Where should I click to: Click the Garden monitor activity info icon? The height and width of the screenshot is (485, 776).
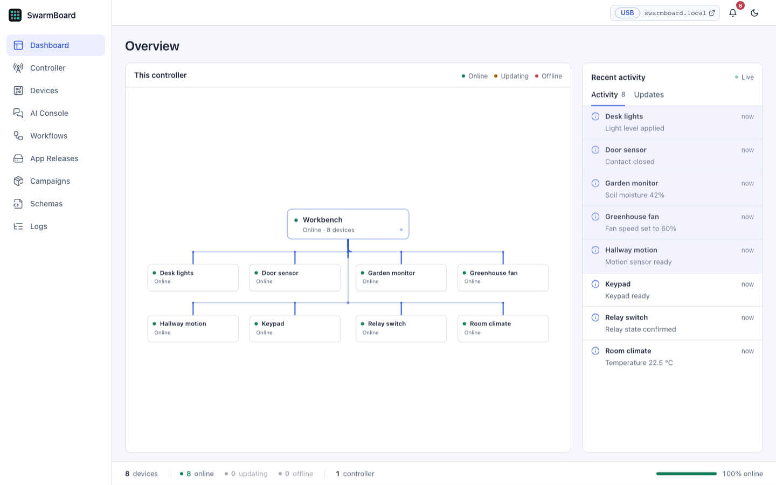coord(595,183)
